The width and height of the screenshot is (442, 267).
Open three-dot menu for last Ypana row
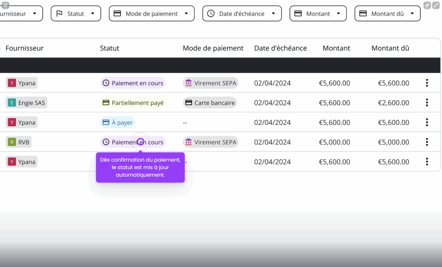(427, 161)
